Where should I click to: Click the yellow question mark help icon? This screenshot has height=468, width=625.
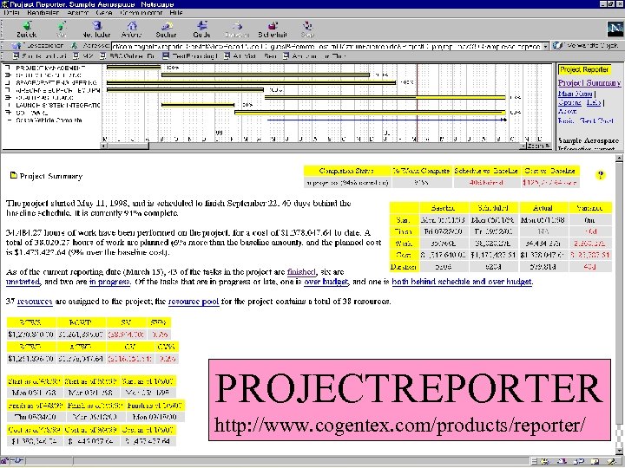click(x=601, y=175)
